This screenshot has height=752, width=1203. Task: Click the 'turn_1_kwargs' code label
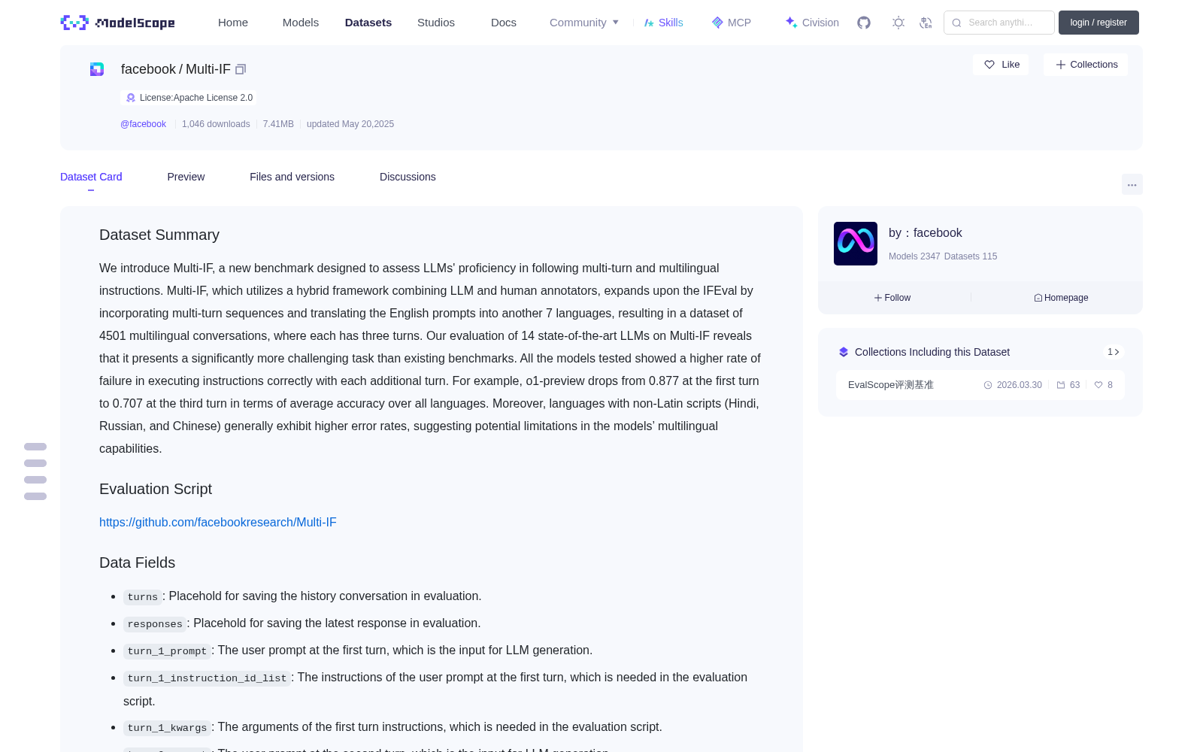pyautogui.click(x=167, y=728)
